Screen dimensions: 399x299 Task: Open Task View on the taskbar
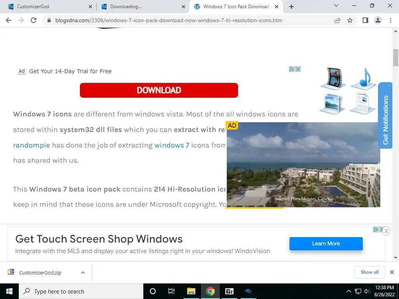(171, 291)
